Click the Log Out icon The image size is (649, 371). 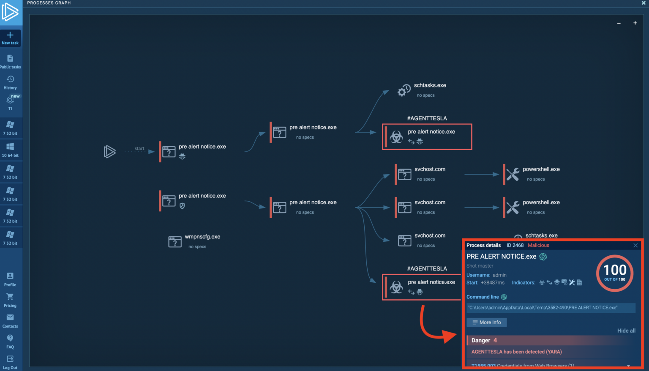pos(10,359)
